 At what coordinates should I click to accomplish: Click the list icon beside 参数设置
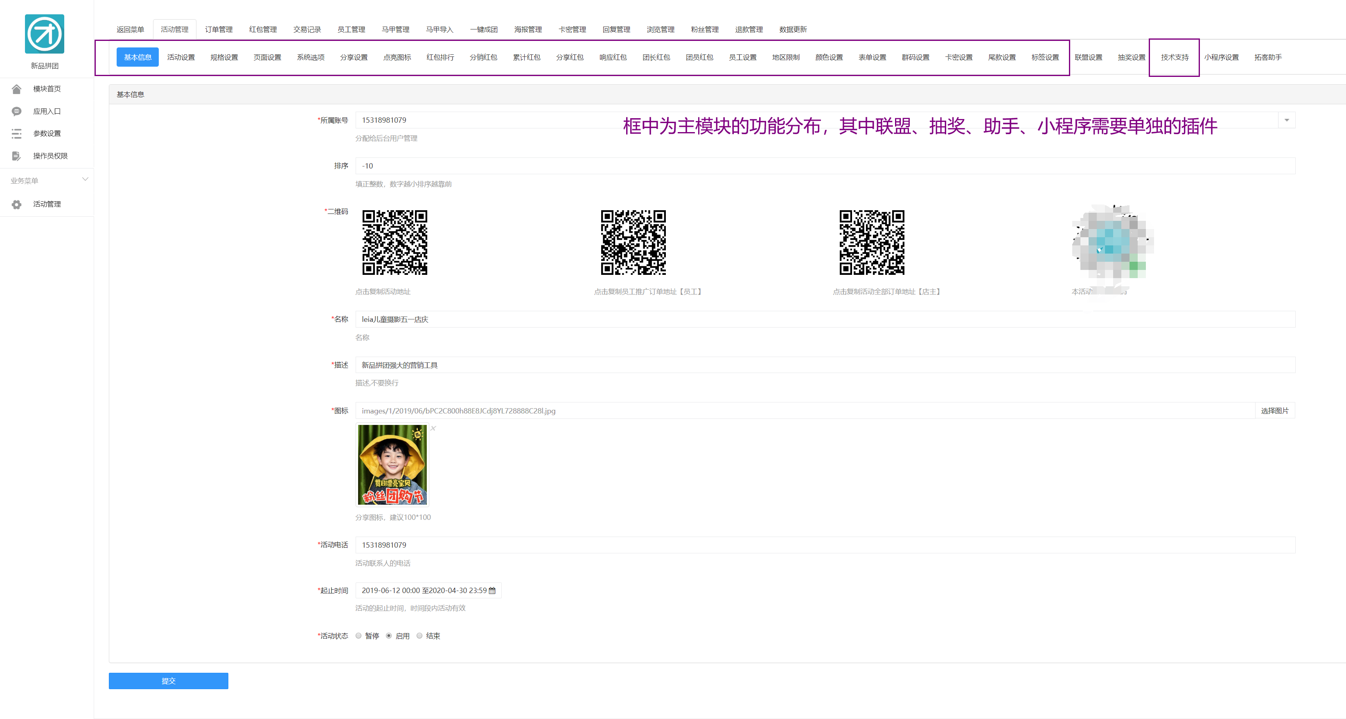[16, 134]
